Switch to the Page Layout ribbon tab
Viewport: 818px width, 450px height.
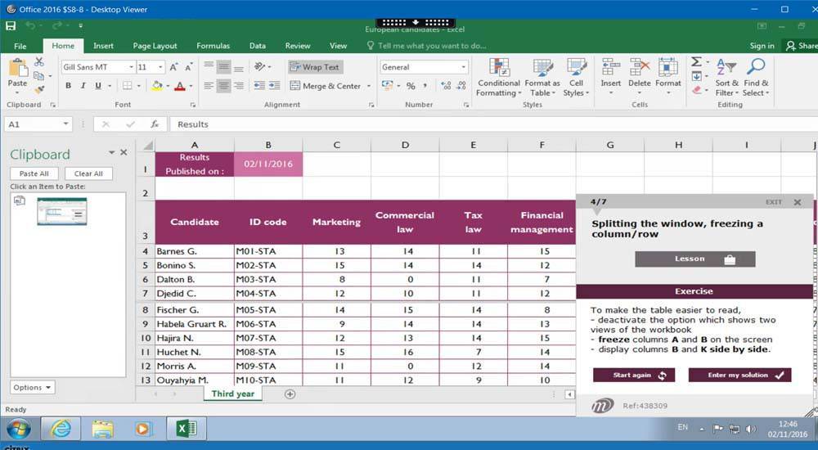(x=155, y=46)
